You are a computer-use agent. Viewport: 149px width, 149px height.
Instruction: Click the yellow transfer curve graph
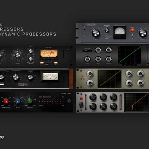[x=110, y=79]
